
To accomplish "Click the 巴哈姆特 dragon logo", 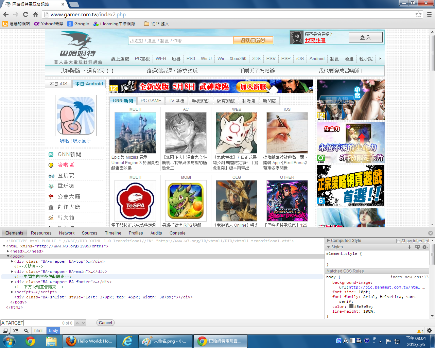I will 78,48.
